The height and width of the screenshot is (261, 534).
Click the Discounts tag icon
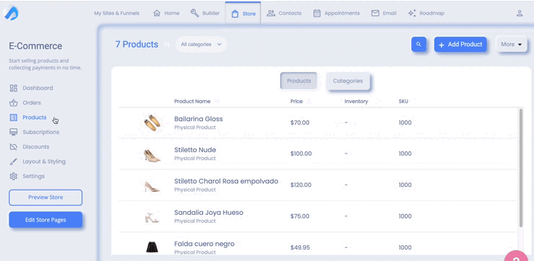tap(13, 147)
